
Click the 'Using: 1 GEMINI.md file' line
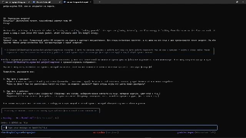click(14, 123)
